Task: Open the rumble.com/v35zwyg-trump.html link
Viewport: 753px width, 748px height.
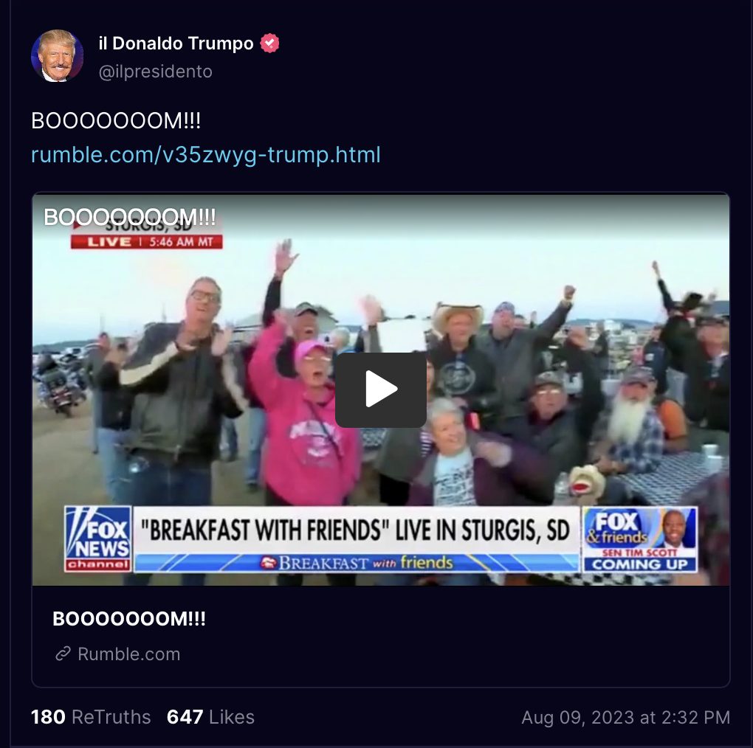Action: tap(205, 155)
